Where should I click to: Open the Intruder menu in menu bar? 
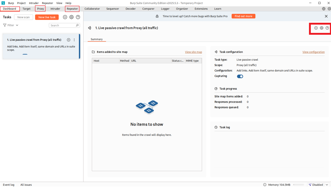coord(34,3)
